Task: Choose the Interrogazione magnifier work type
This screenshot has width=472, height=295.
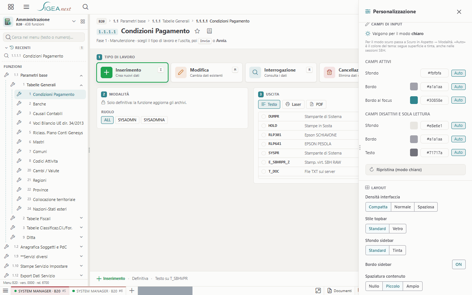Action: click(x=281, y=72)
